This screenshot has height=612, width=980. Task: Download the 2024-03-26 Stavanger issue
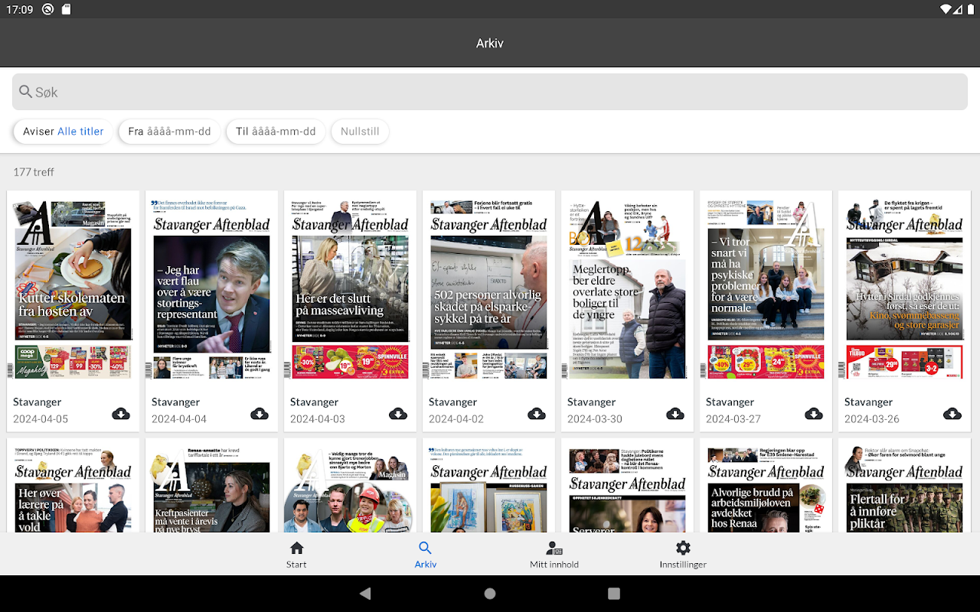tap(952, 414)
